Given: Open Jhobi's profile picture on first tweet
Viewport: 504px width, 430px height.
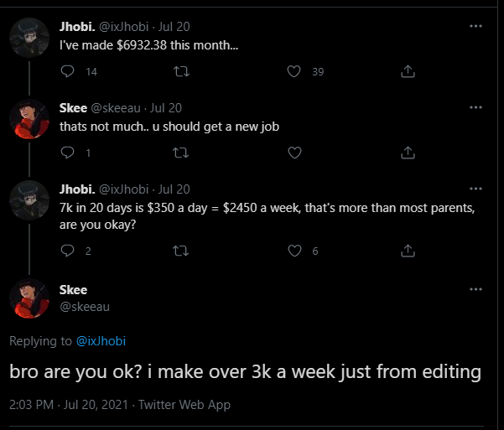Looking at the screenshot, I should point(29,38).
